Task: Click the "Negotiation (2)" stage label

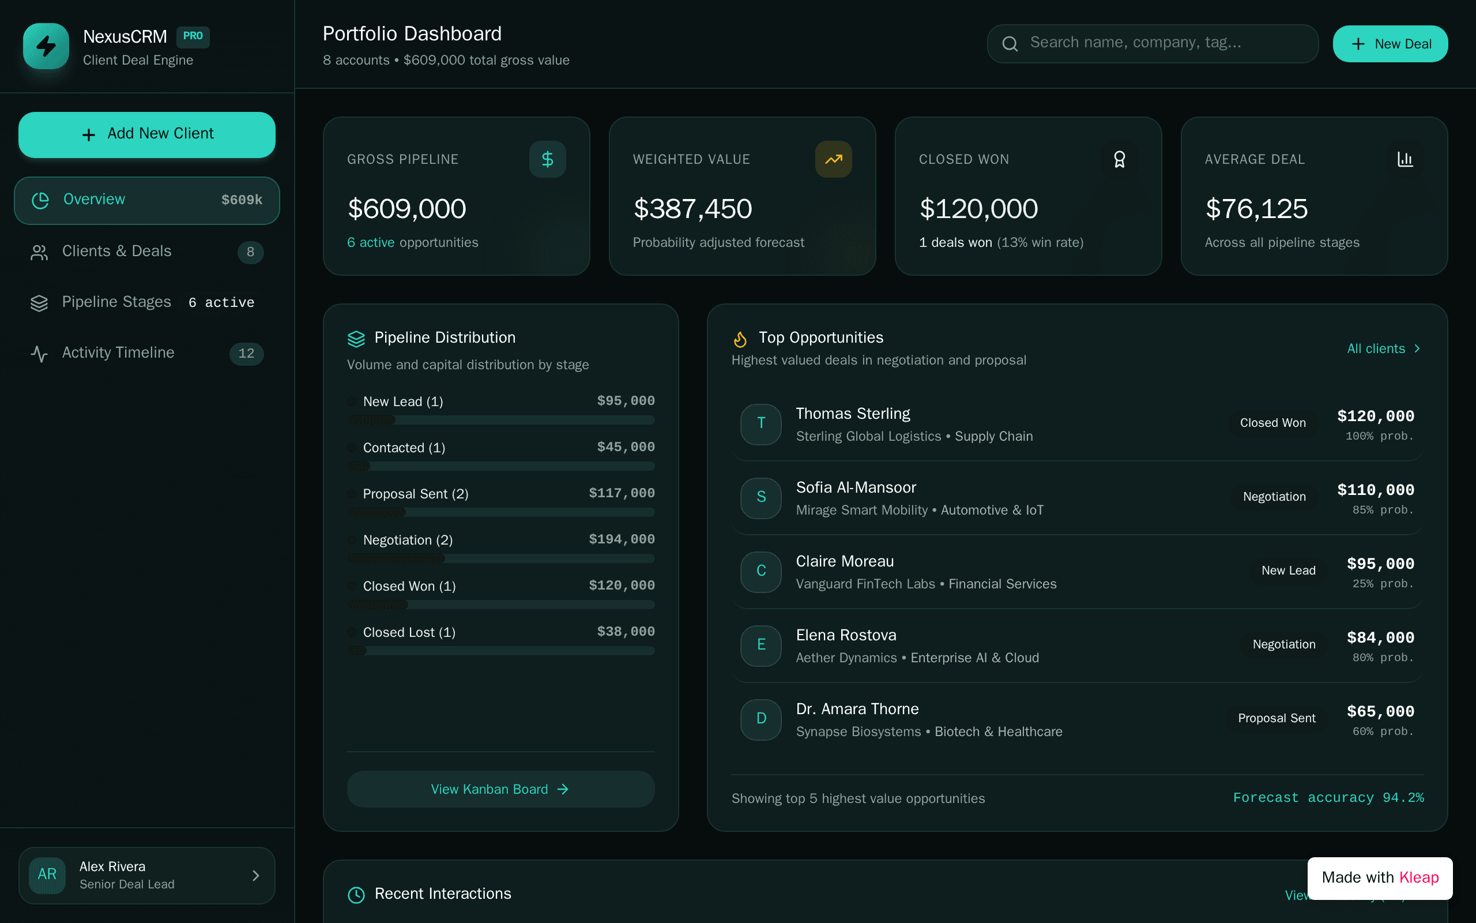Action: (408, 541)
